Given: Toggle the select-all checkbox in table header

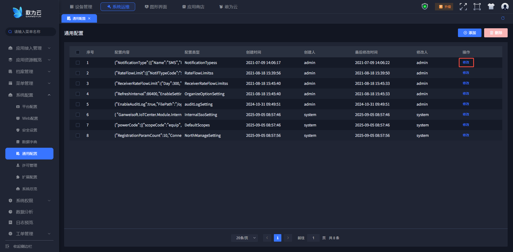Looking at the screenshot, I should 78,52.
